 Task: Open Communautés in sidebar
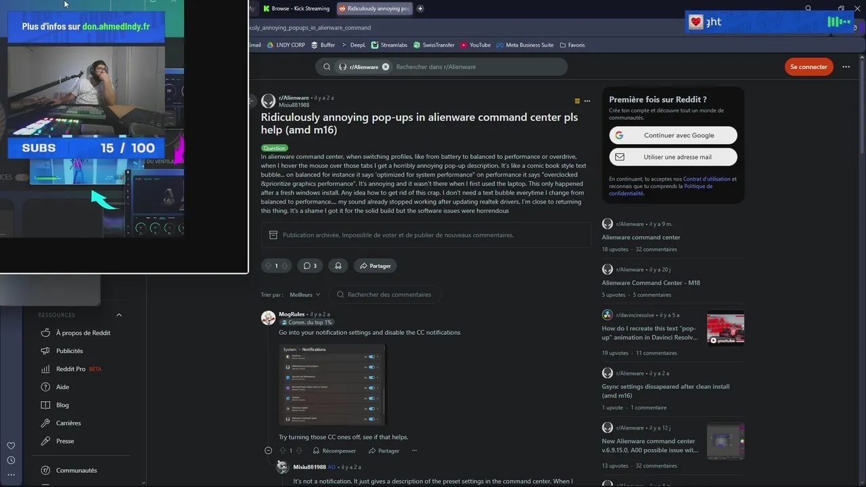[x=76, y=471]
